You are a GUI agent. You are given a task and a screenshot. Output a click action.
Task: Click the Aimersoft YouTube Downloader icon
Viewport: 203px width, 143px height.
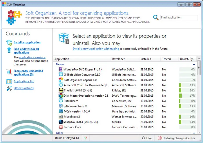(61, 85)
